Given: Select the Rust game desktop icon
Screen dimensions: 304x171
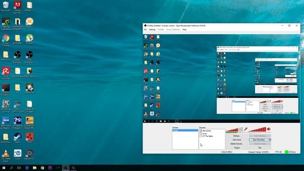Looking at the screenshot, I should (x=29, y=138).
